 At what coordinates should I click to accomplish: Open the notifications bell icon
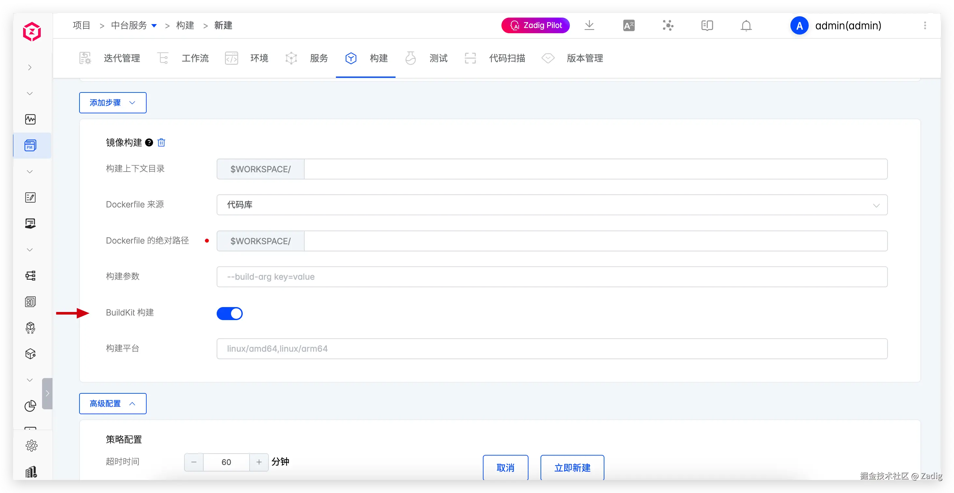[746, 25]
